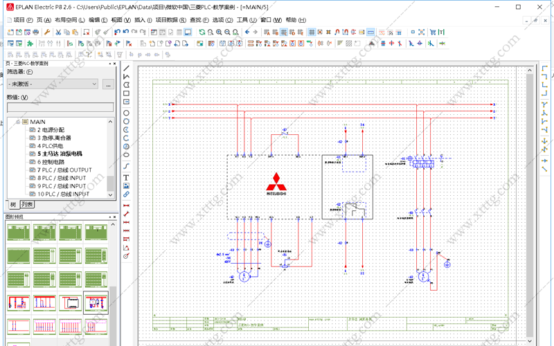
Task: Select the circle drawing tool
Action: click(x=126, y=113)
